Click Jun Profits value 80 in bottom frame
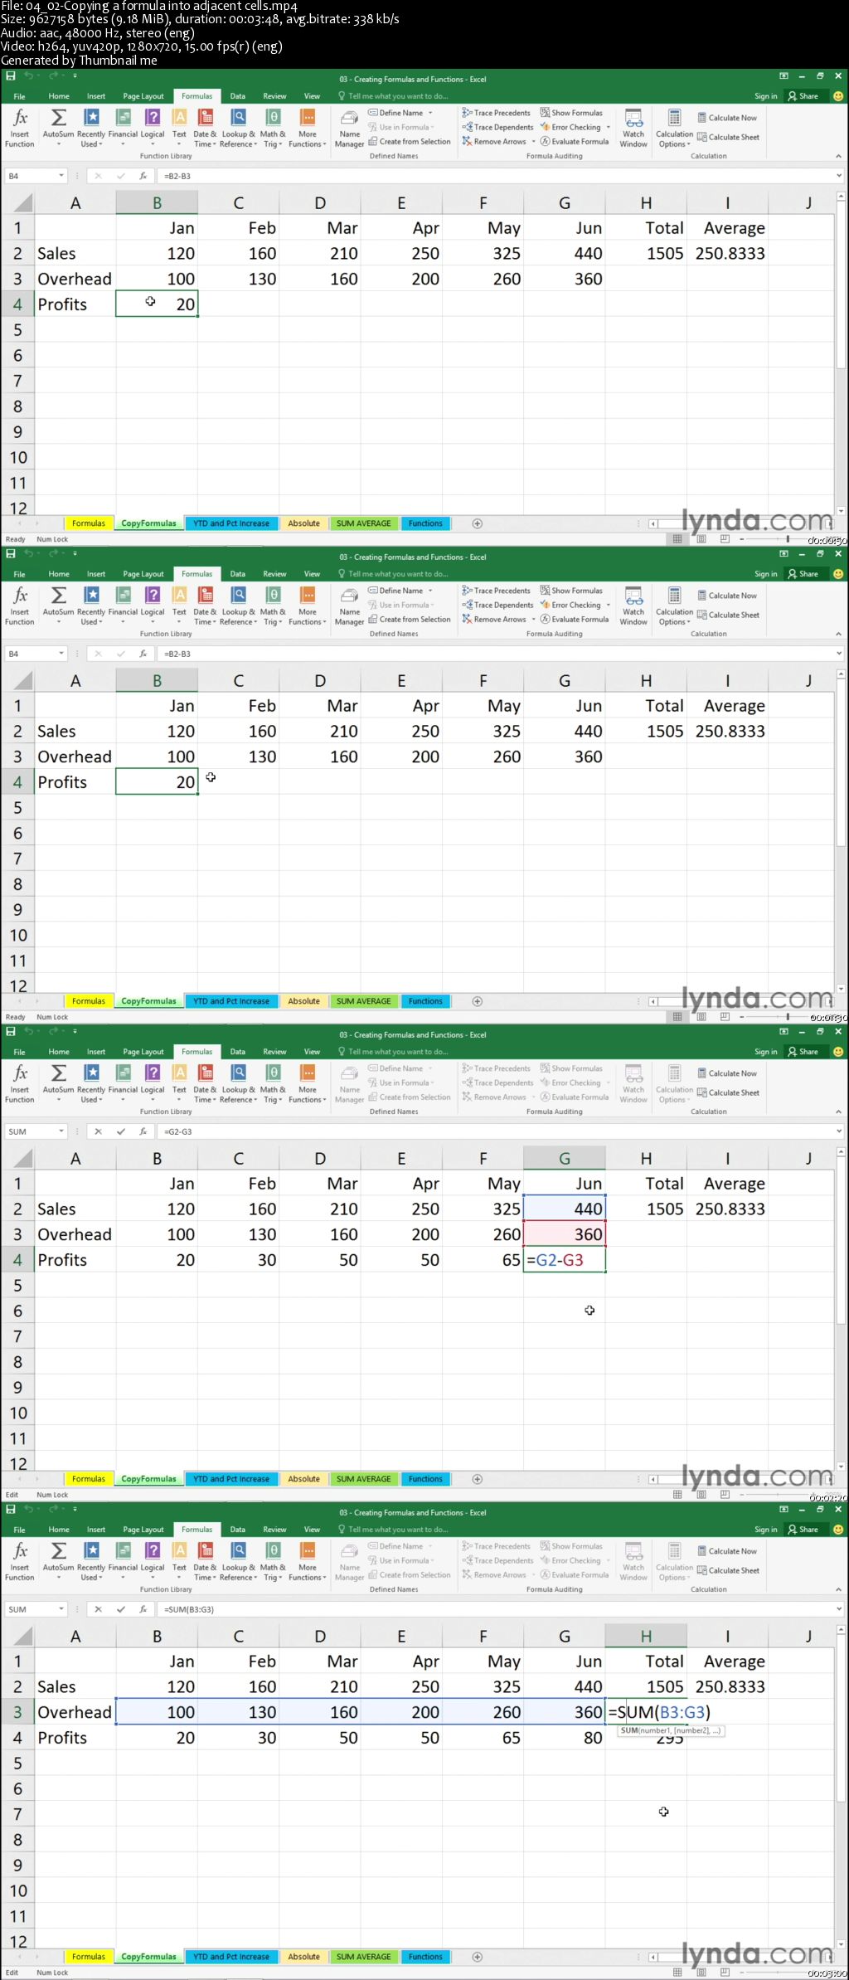Image resolution: width=849 pixels, height=1980 pixels. pos(565,1738)
